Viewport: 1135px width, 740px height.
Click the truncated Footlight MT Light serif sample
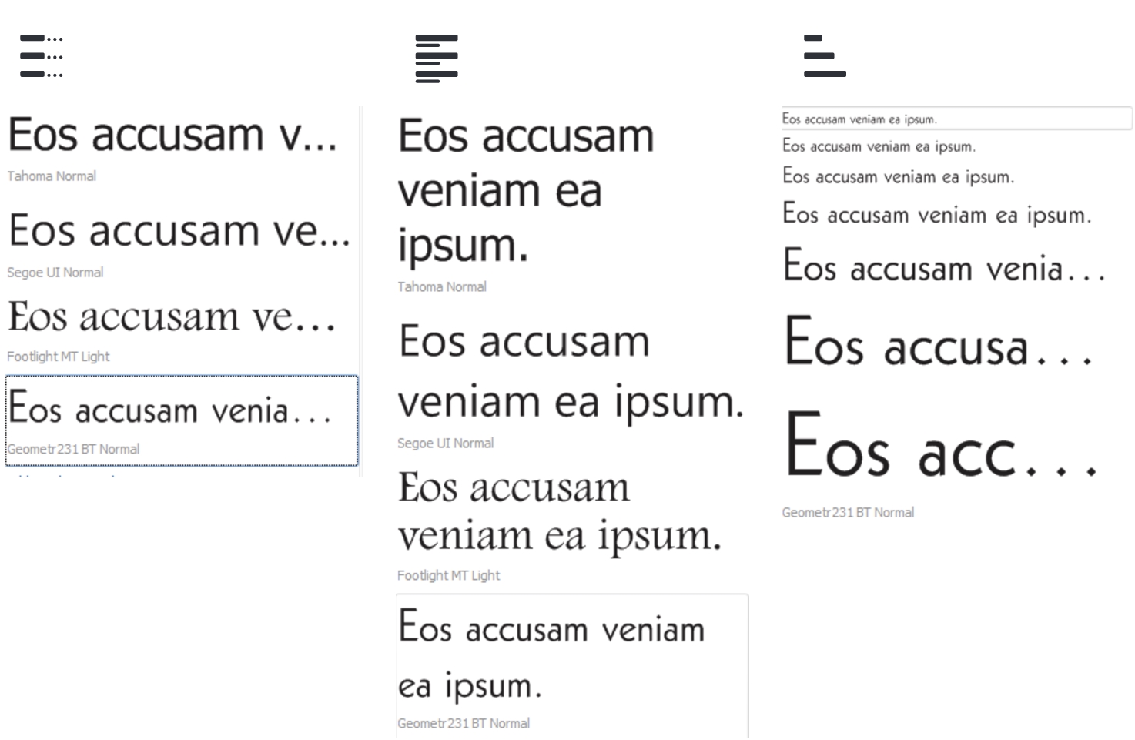[x=172, y=317]
